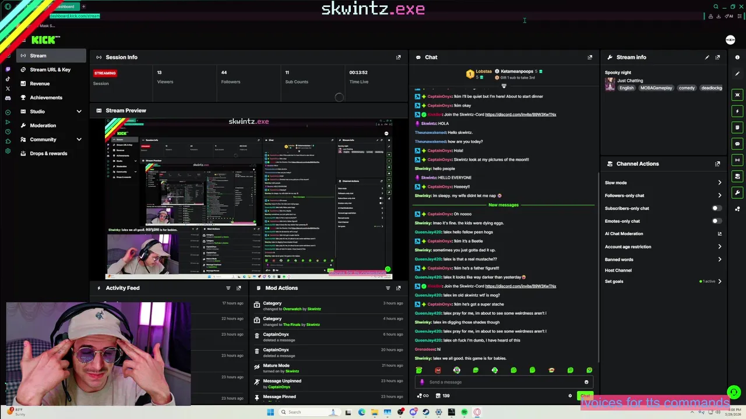This screenshot has height=419, width=746.
Task: Edit stream info with pencil icon
Action: (x=707, y=57)
